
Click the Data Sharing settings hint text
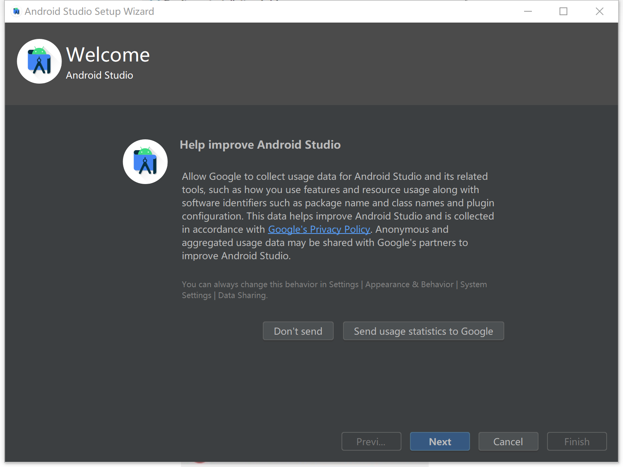(334, 290)
